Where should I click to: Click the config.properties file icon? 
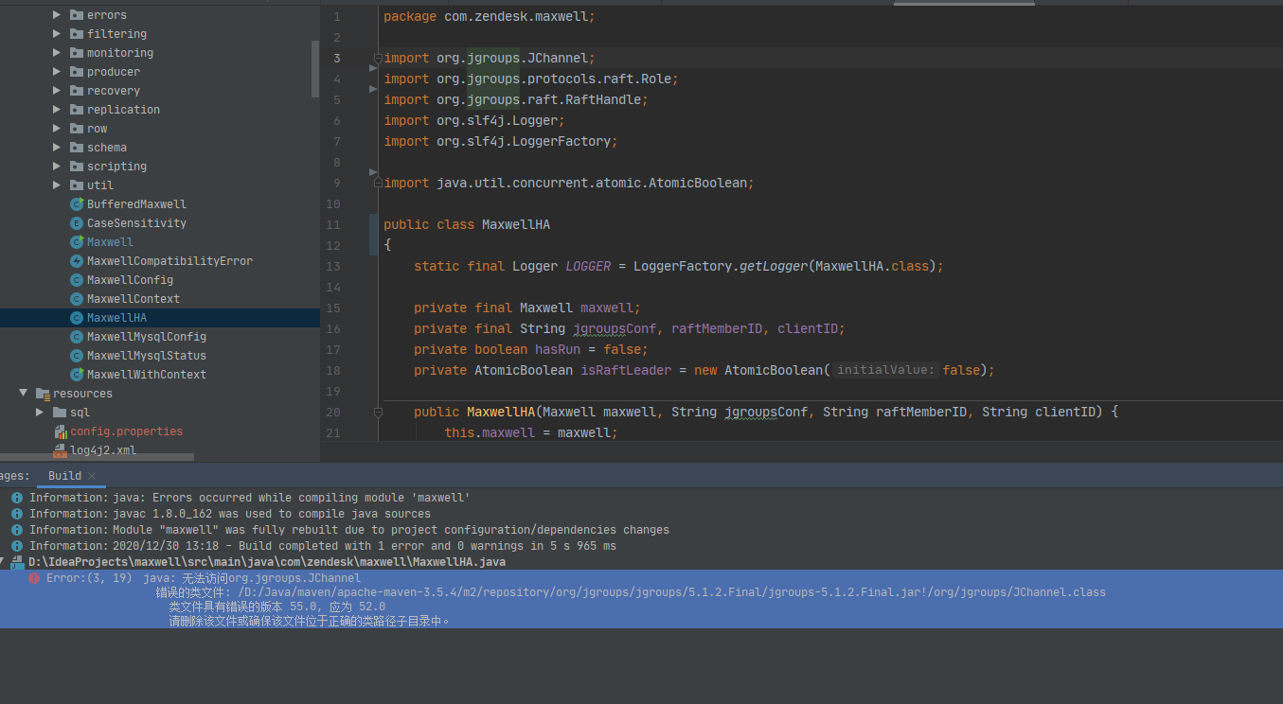coord(60,431)
